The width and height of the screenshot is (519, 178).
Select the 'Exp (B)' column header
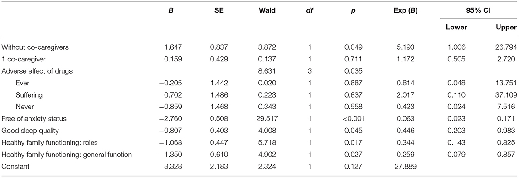click(408, 11)
